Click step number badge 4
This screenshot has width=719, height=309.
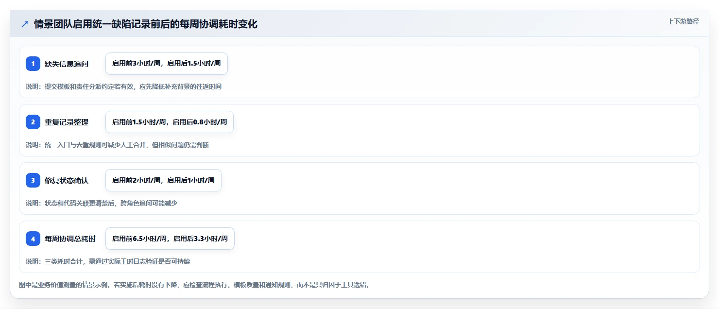coord(33,239)
